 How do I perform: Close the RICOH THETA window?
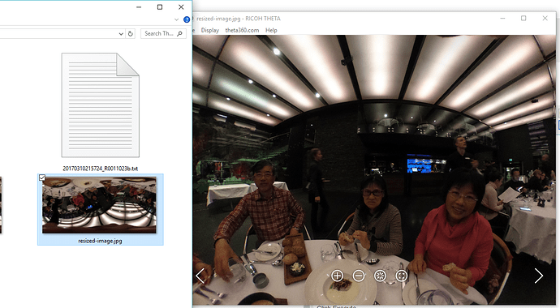pos(545,18)
